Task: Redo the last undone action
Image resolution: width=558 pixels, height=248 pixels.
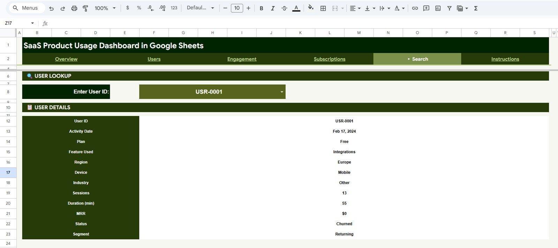Action: click(63, 8)
